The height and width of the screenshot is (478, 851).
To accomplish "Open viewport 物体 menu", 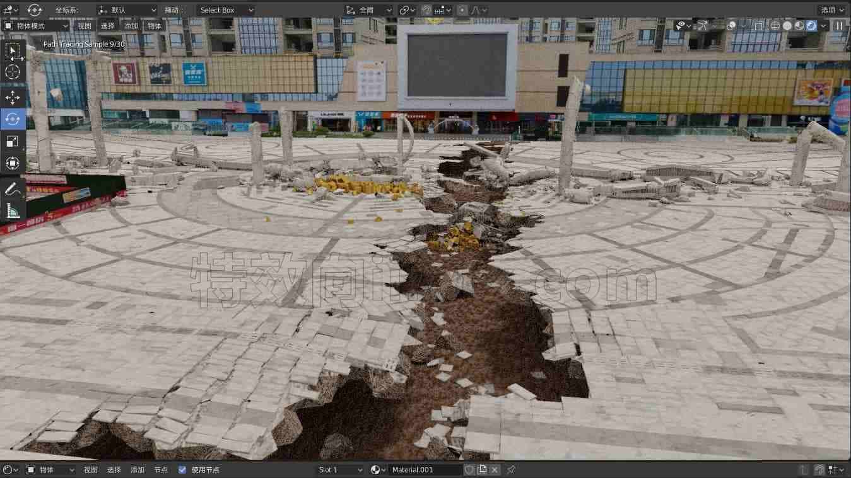I will (155, 26).
